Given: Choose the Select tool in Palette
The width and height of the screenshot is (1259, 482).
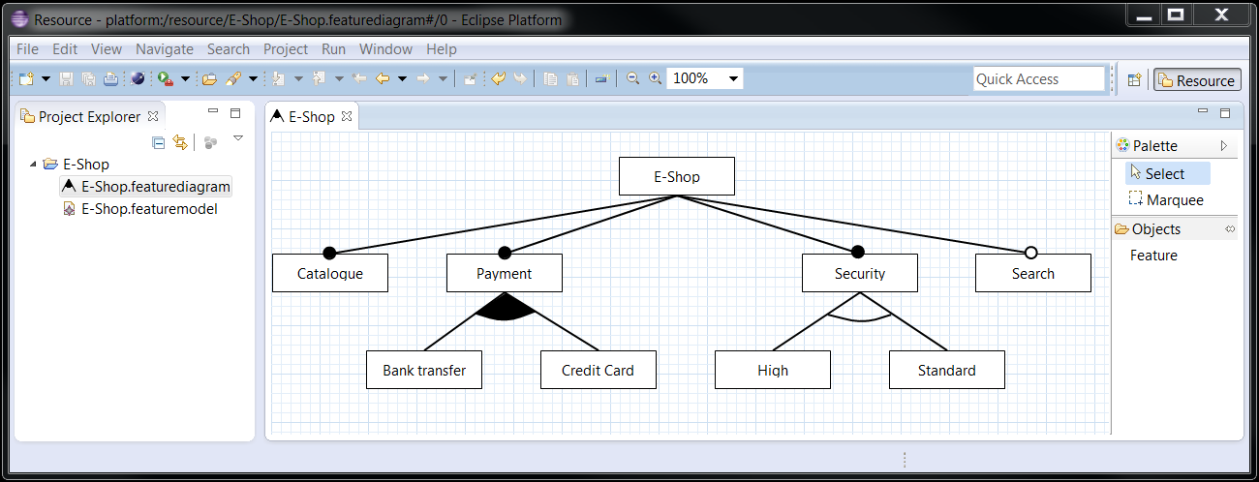Looking at the screenshot, I should tap(1167, 173).
